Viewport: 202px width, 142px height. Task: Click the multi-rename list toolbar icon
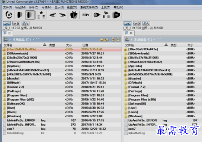(106, 15)
